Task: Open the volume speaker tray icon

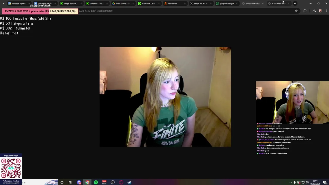Action: (x=307, y=182)
